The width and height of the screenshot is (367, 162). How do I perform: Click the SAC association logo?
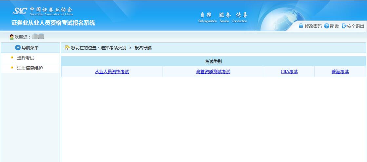[x=43, y=11]
